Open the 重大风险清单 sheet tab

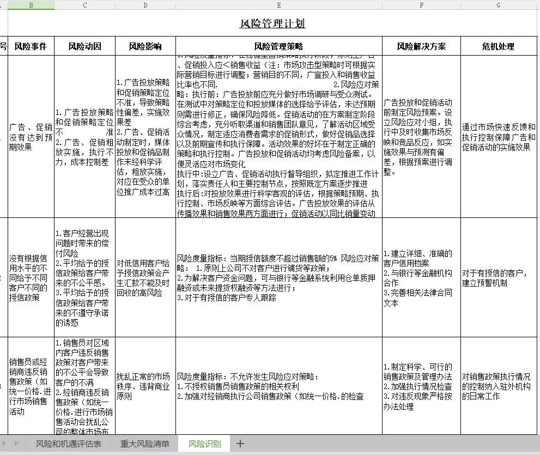coord(144,444)
